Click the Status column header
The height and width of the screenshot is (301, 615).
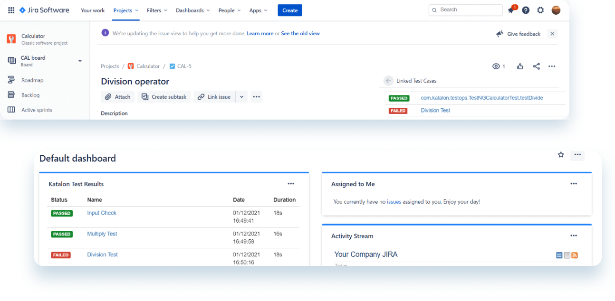(59, 200)
